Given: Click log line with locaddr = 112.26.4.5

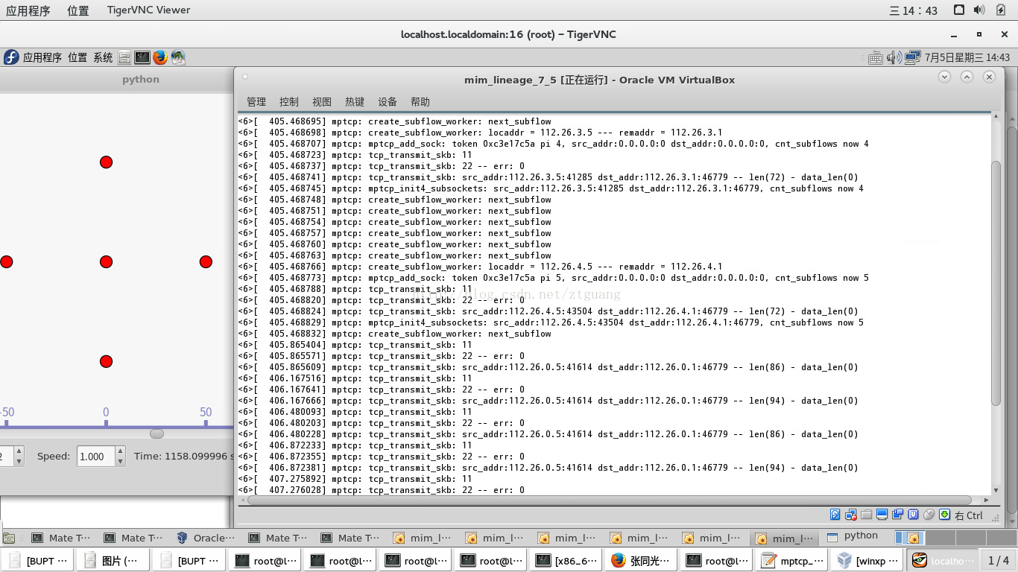Looking at the screenshot, I should point(480,267).
